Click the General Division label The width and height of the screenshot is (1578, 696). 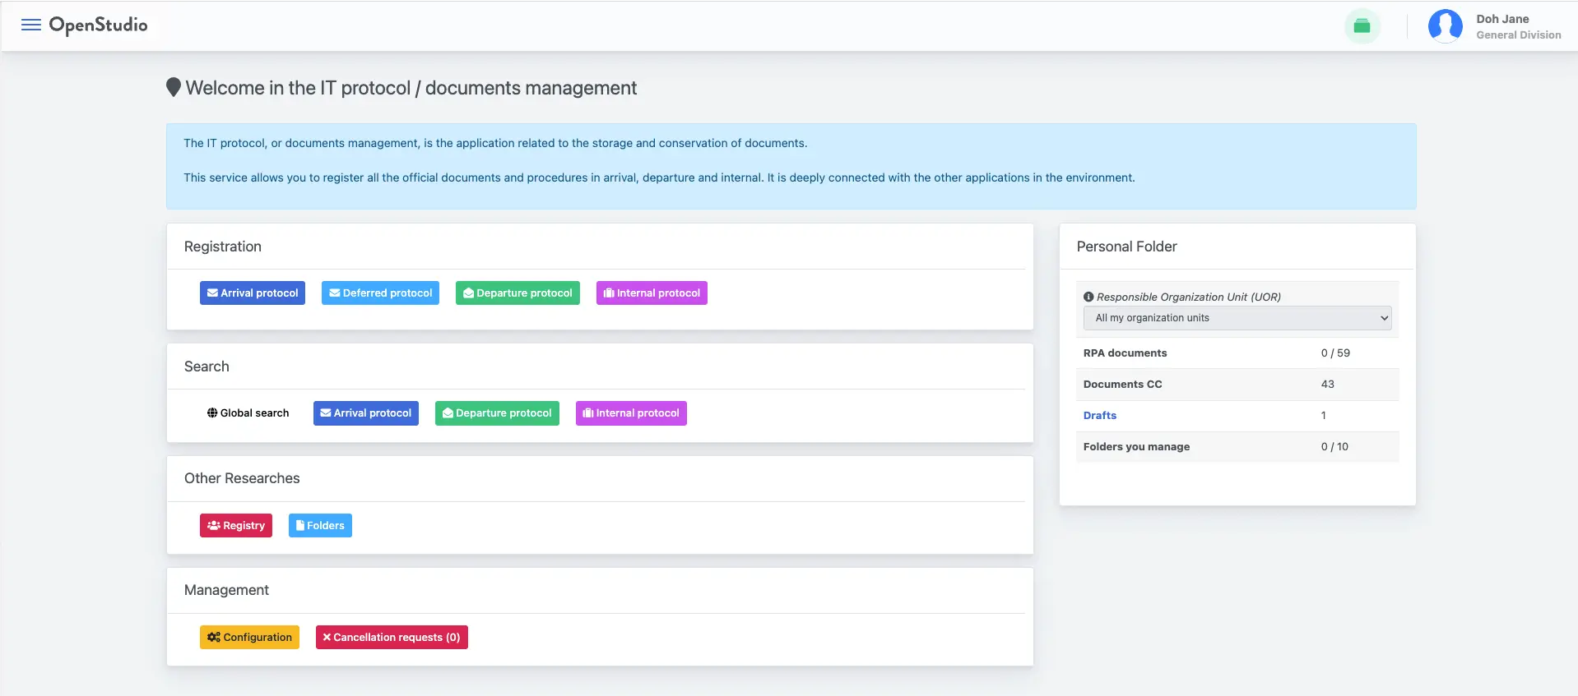1518,35
